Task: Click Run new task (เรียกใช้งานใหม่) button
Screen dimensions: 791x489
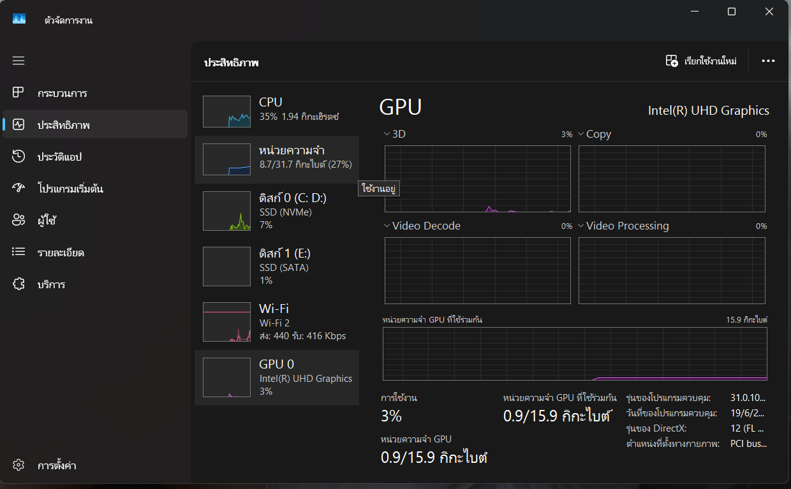Action: point(701,61)
